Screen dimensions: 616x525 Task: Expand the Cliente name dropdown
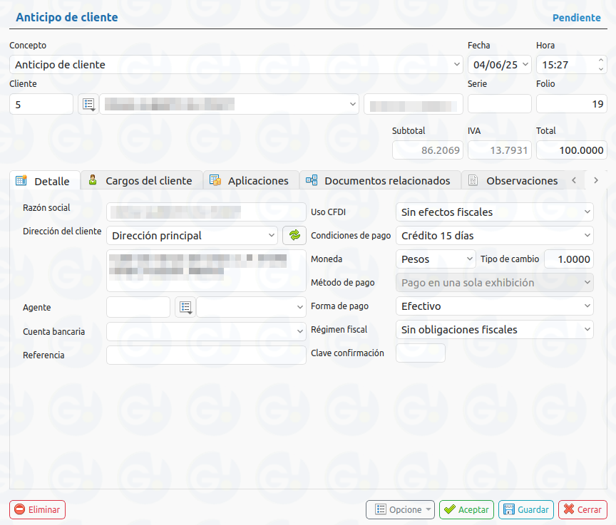(x=352, y=104)
